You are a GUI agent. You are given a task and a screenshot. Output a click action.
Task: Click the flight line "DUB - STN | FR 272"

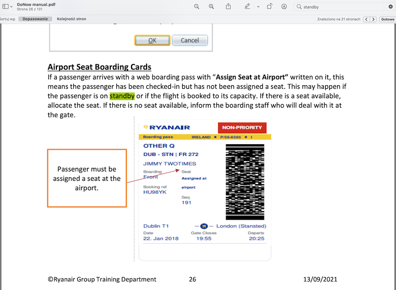click(x=171, y=155)
